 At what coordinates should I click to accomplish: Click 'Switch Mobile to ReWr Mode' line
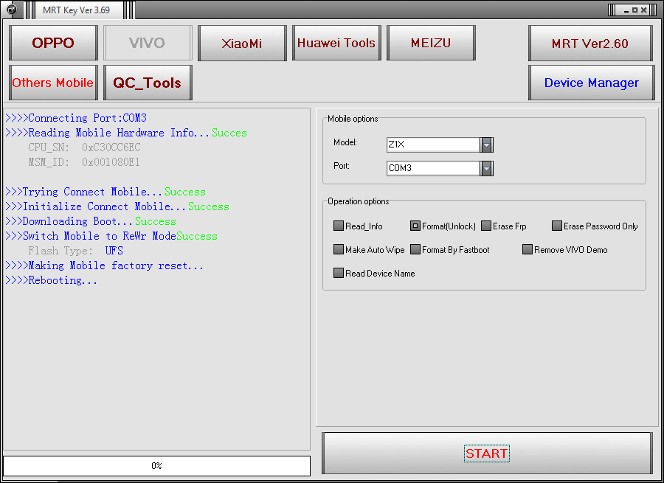click(x=111, y=236)
